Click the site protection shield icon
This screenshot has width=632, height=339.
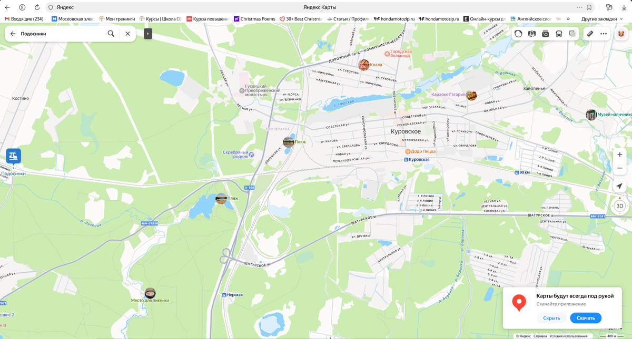[51, 7]
